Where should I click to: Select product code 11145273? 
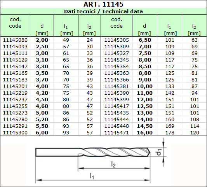15,113
